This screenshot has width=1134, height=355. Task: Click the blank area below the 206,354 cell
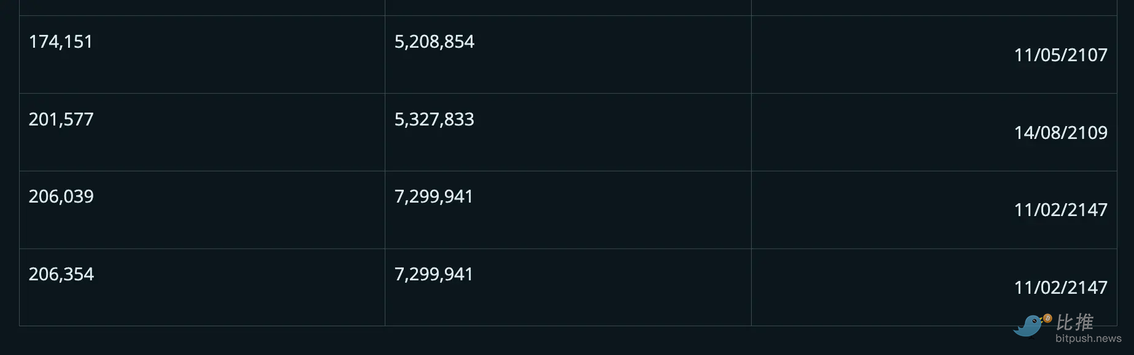tap(202, 341)
